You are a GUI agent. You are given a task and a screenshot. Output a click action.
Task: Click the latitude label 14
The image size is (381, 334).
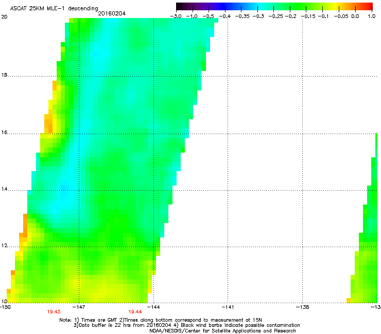[4, 189]
